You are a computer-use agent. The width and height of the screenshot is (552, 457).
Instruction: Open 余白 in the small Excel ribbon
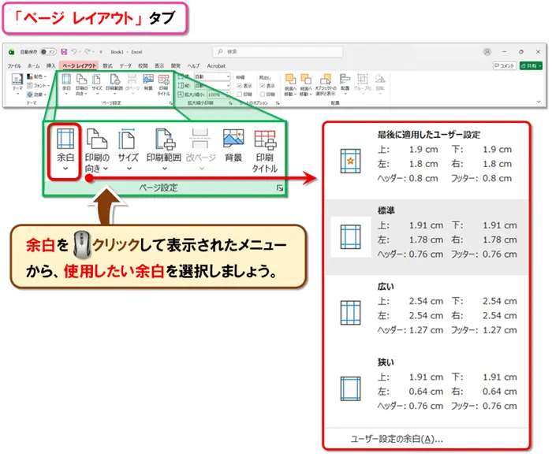[66, 84]
